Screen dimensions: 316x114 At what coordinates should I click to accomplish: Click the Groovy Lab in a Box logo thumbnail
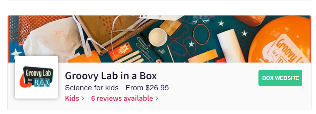pos(37,77)
